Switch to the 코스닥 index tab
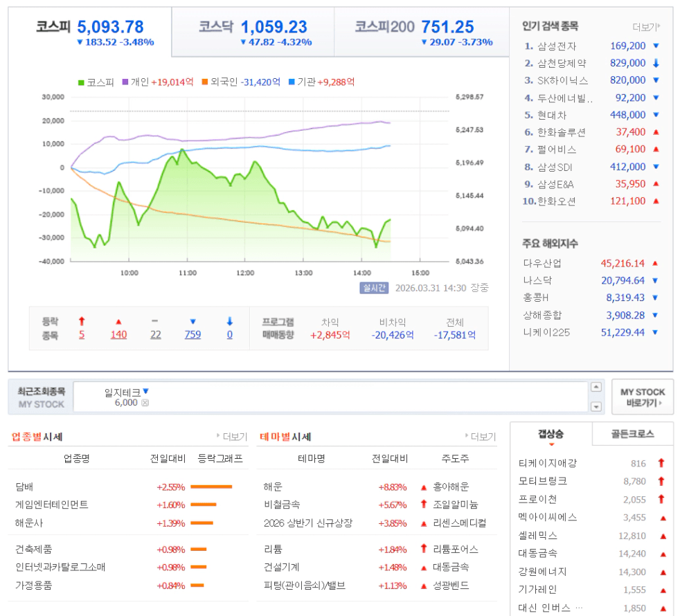Image resolution: width=680 pixels, height=616 pixels. click(253, 32)
